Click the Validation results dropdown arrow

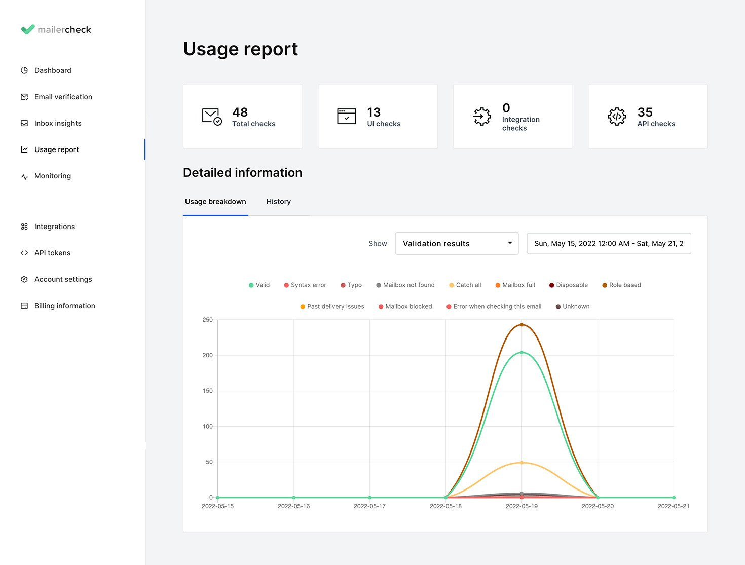click(x=510, y=243)
